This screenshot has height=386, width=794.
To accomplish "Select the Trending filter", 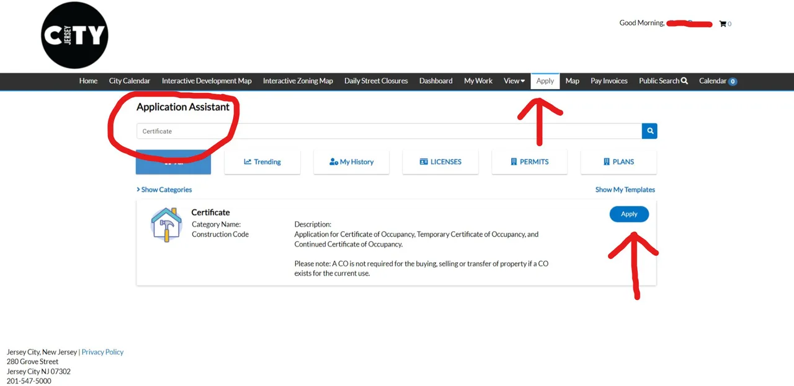I will coord(262,162).
